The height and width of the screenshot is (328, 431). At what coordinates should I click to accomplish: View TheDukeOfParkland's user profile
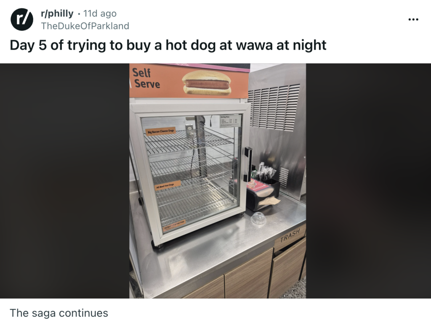85,26
